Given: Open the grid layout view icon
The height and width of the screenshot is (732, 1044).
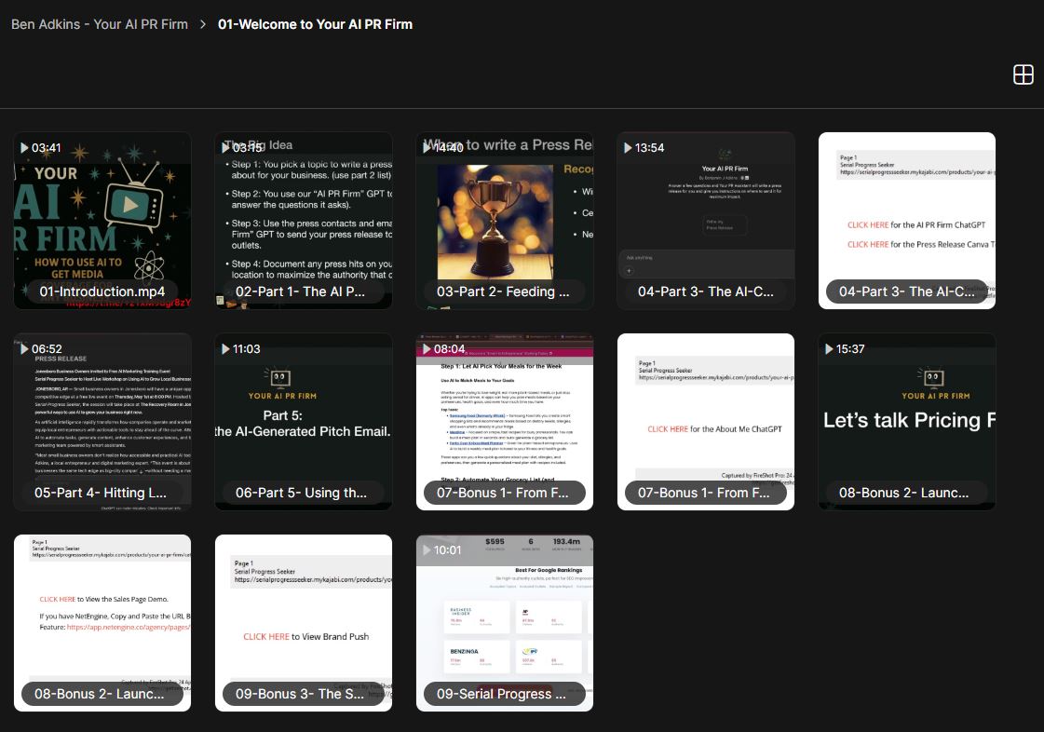Looking at the screenshot, I should [x=1023, y=75].
